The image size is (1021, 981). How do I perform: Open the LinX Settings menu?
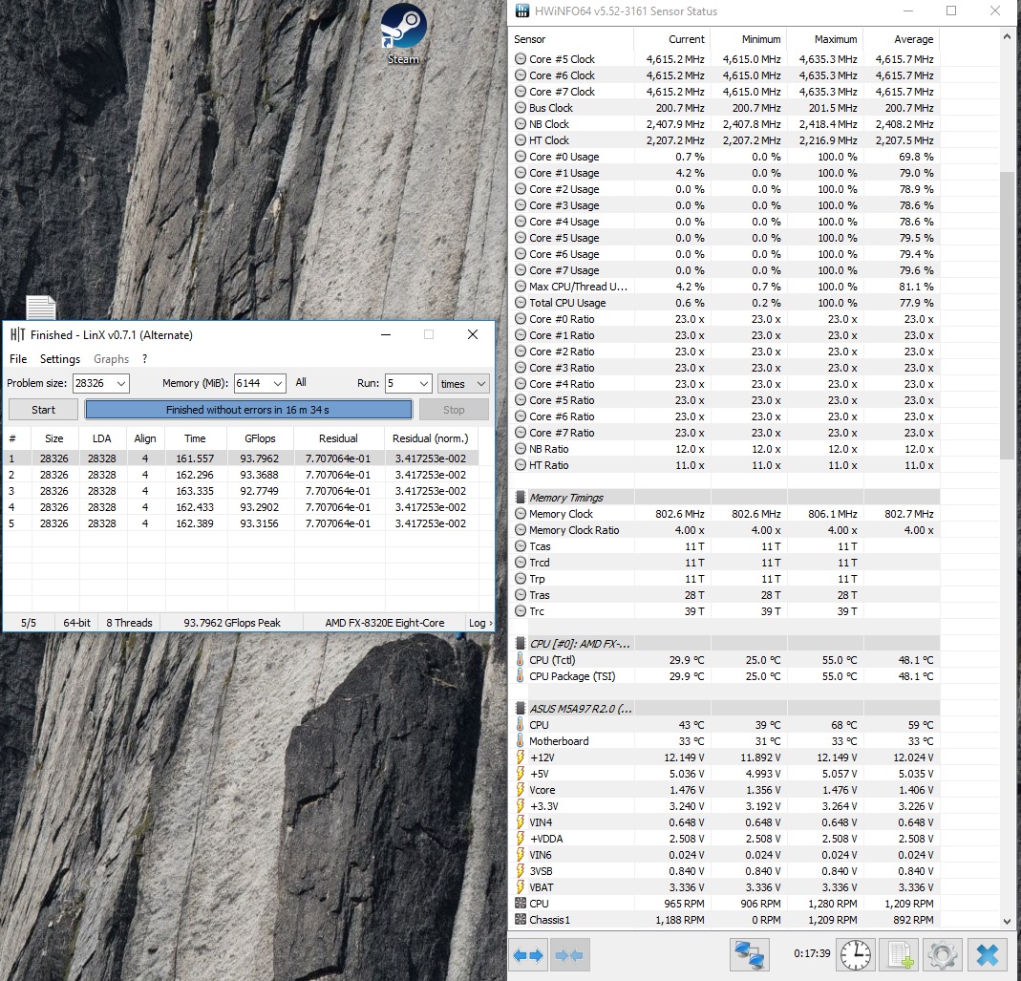(60, 359)
